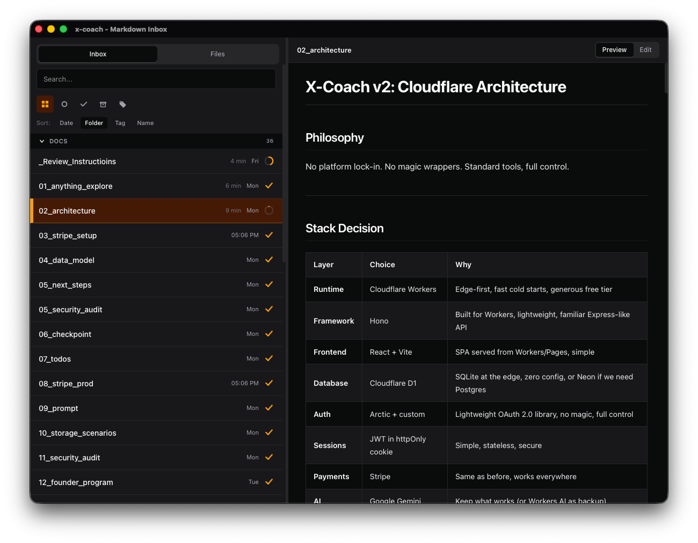Sort list by Date
This screenshot has height=543, width=698.
click(x=67, y=123)
